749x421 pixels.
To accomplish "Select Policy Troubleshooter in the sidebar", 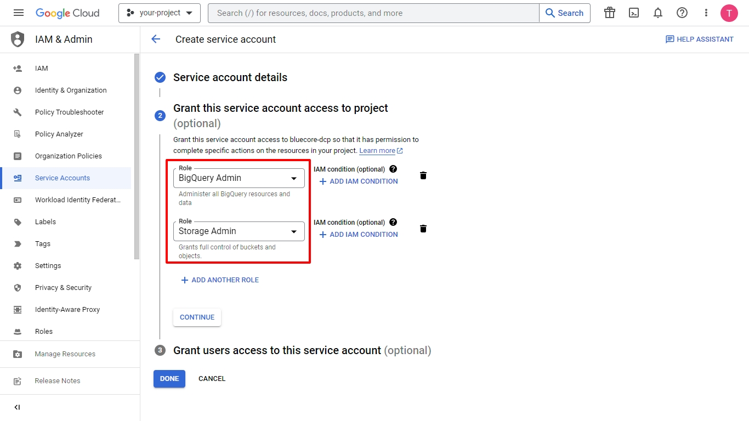I will (x=69, y=112).
